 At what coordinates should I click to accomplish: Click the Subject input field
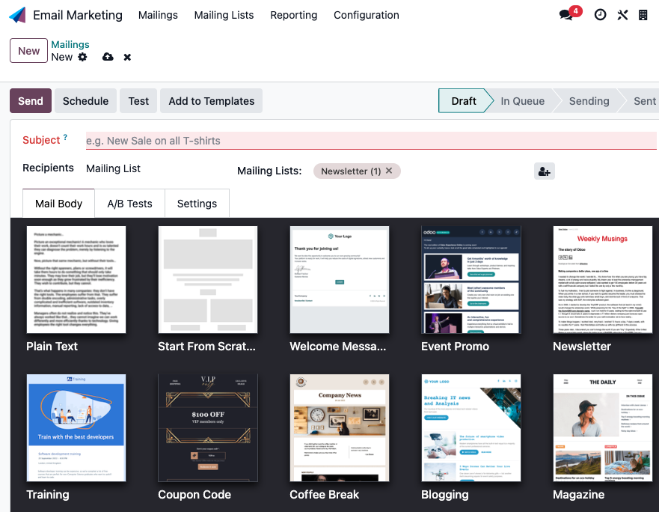click(370, 141)
